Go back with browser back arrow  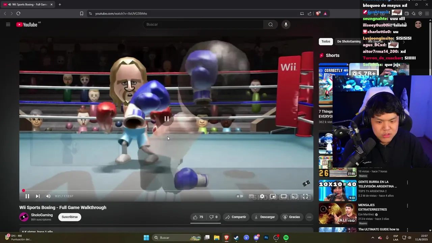click(x=5, y=13)
